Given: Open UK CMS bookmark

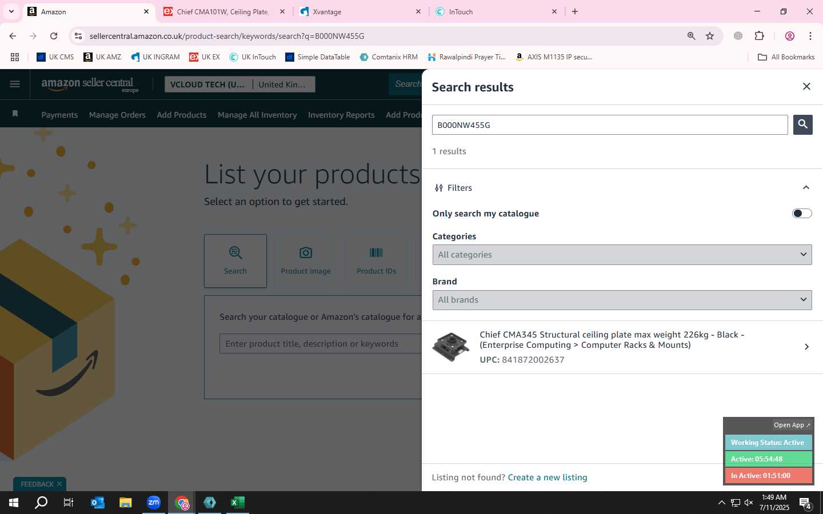Looking at the screenshot, I should coord(55,57).
